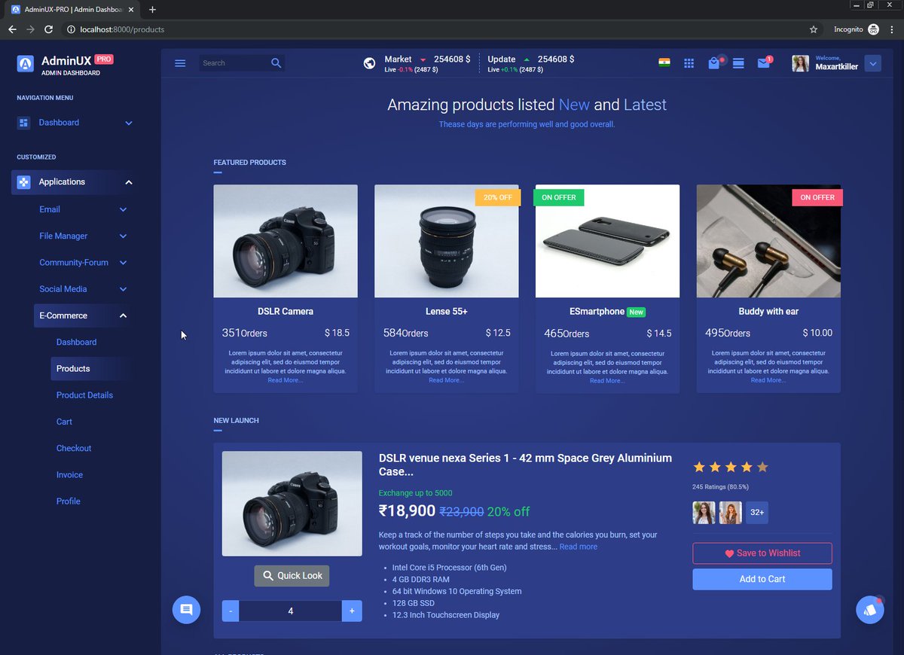Click Read More under ESmartphone
The height and width of the screenshot is (655, 904).
[607, 381]
